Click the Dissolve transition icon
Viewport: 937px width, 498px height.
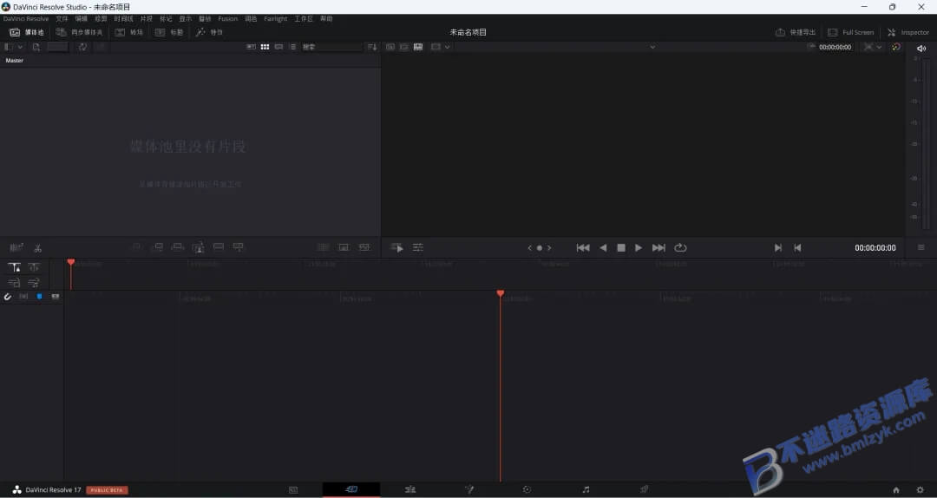(344, 247)
